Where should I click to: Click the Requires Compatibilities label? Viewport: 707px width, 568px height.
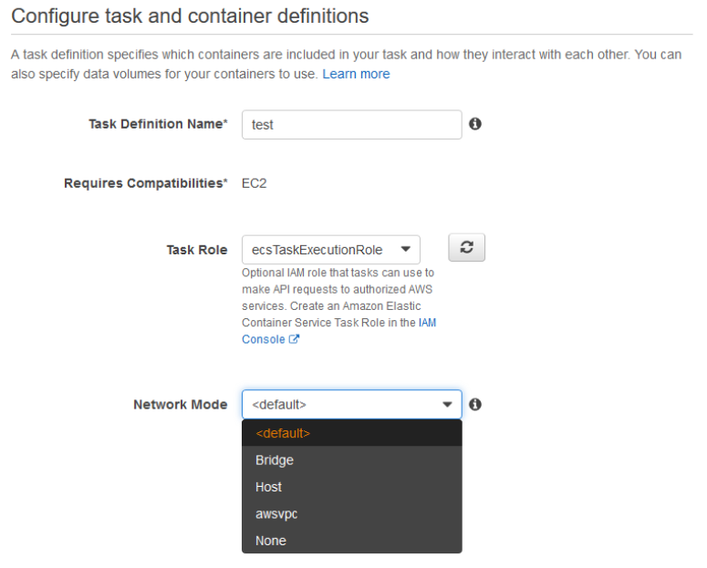point(145,182)
